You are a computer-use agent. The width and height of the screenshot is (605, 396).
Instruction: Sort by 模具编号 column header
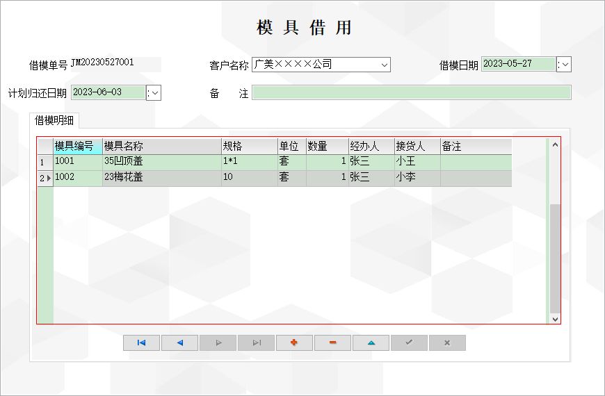point(78,147)
